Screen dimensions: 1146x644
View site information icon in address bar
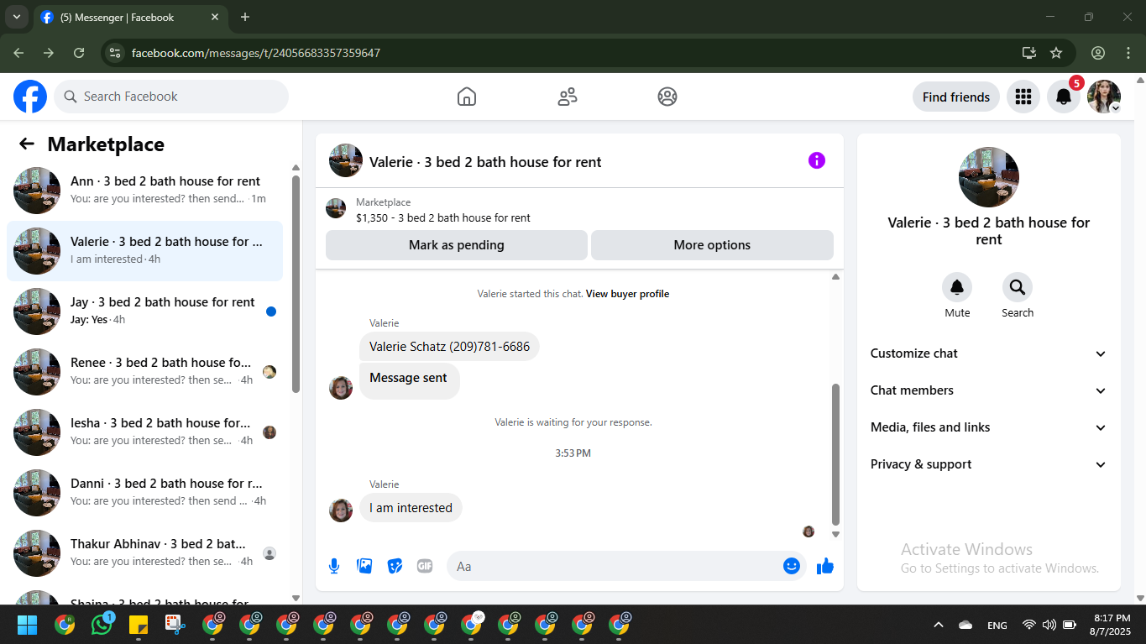point(116,53)
